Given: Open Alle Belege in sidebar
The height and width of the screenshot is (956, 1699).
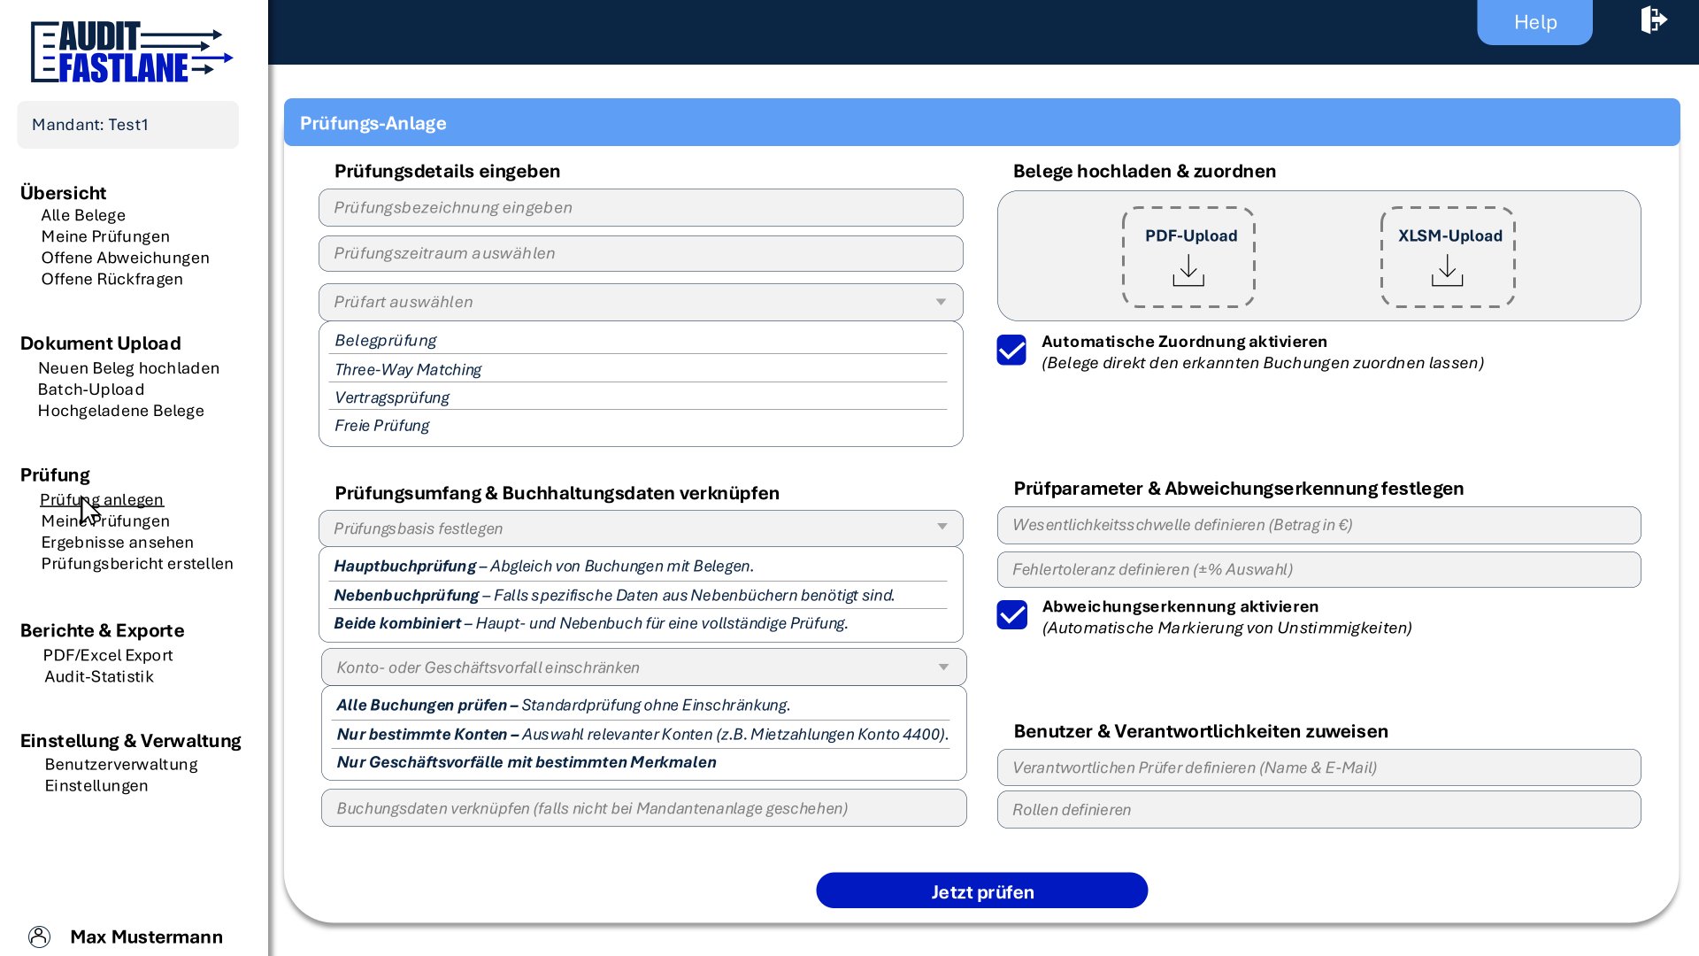Looking at the screenshot, I should tap(83, 215).
